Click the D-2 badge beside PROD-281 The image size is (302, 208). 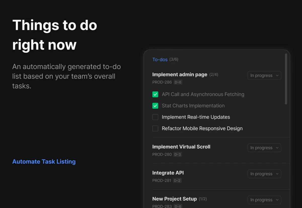pyautogui.click(x=177, y=181)
